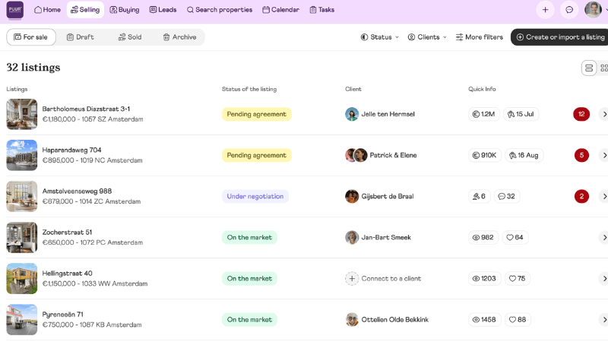The height and width of the screenshot is (342, 608).
Task: Click the 15 Jul date chip
Action: [521, 114]
